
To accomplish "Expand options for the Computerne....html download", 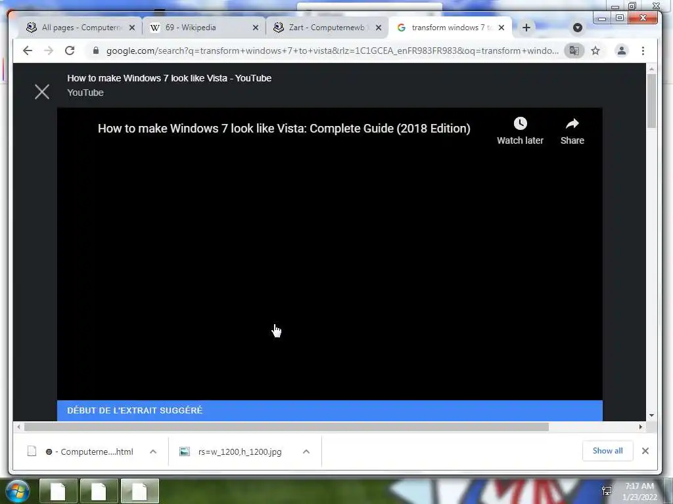I will tap(153, 451).
